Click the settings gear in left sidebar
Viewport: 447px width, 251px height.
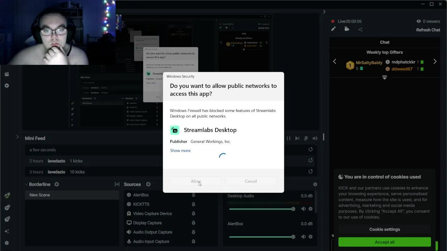tap(7, 243)
